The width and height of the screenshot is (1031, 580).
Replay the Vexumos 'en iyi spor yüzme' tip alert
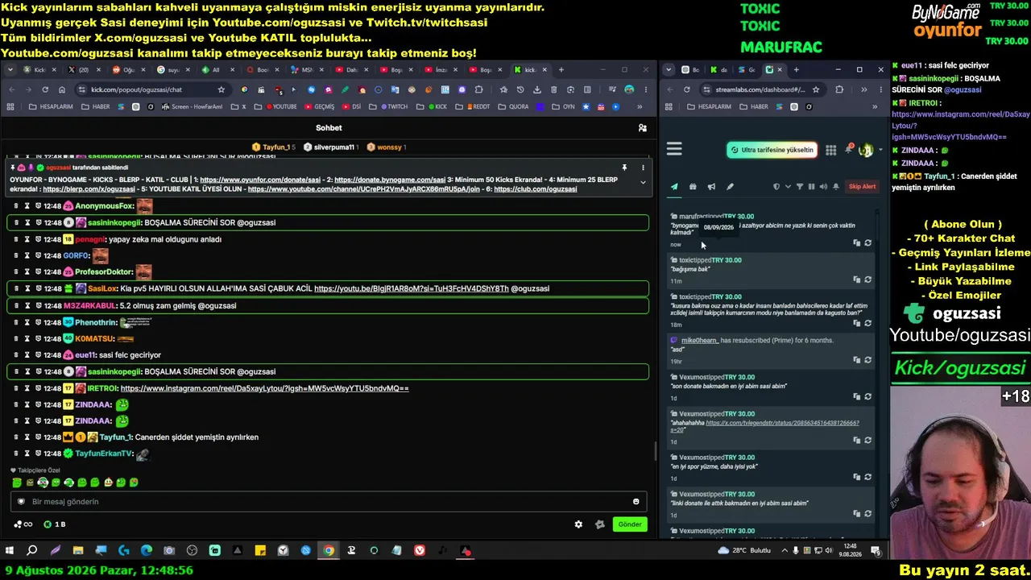coord(867,477)
